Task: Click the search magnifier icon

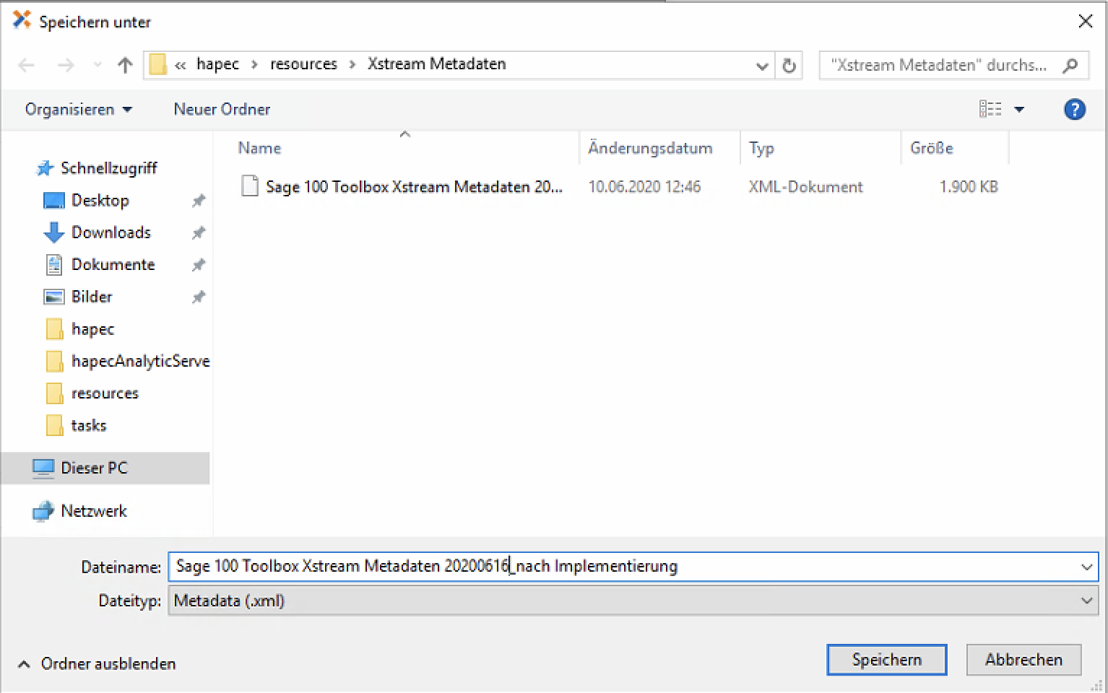Action: point(1070,66)
